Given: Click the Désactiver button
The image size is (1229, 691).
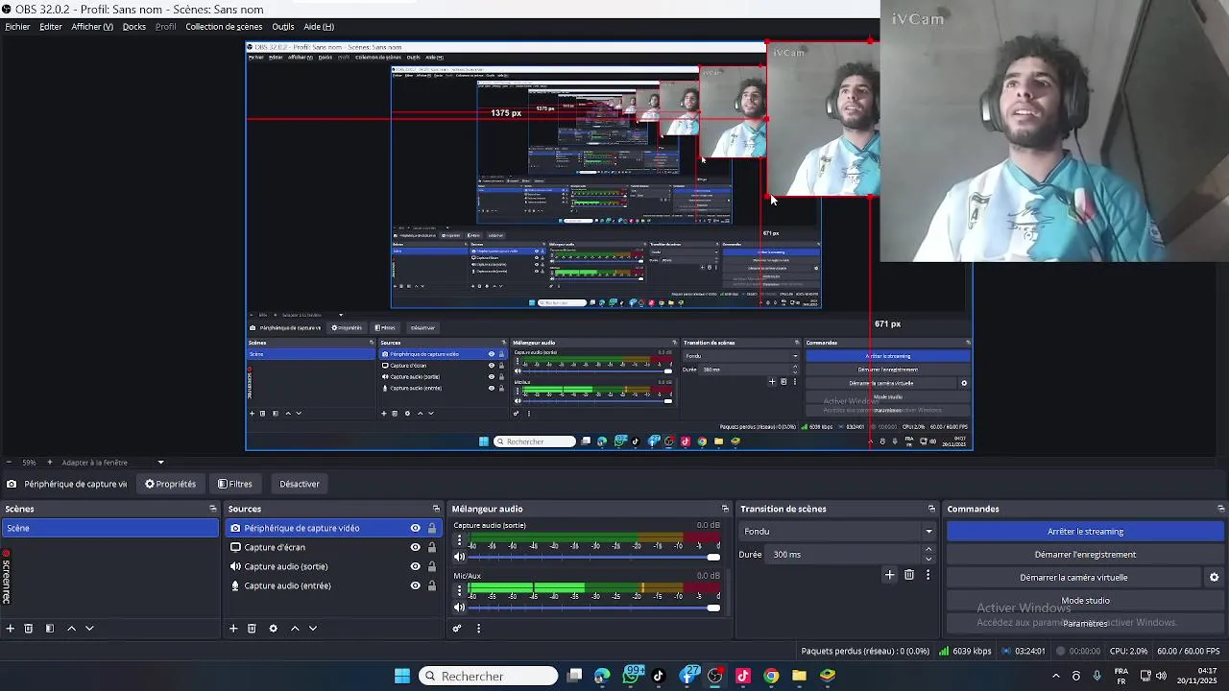Looking at the screenshot, I should (300, 484).
